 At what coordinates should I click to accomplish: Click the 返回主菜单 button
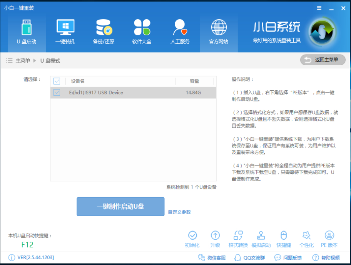click(x=323, y=60)
